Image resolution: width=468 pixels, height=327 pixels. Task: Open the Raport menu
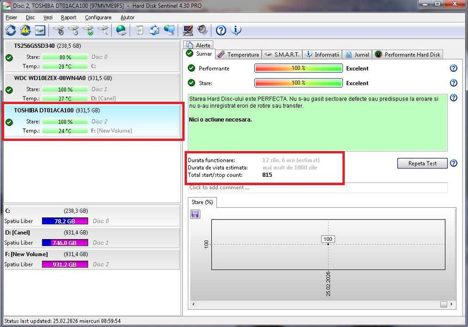(69, 17)
